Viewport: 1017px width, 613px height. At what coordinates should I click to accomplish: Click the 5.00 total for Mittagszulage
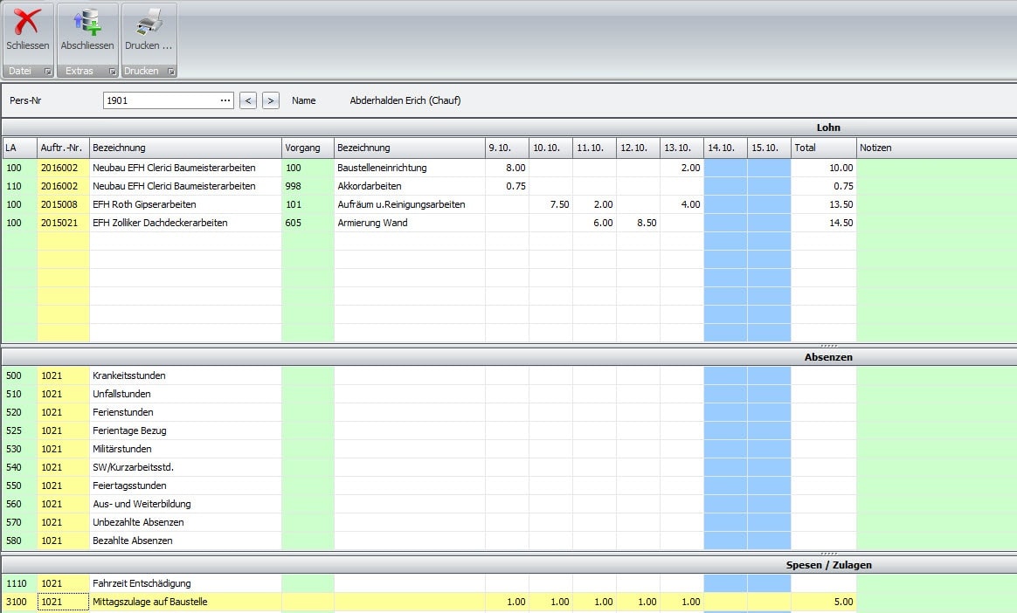pyautogui.click(x=824, y=602)
